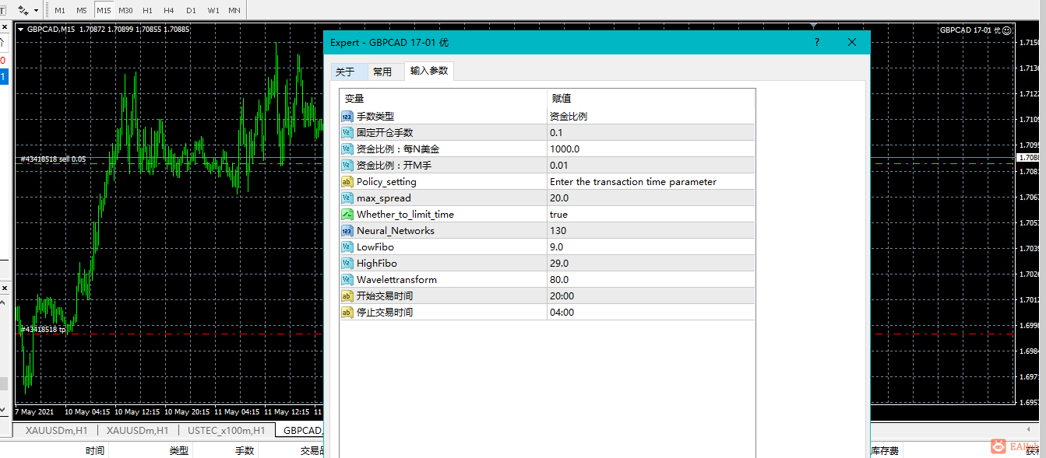Open the dropdown arrow next to arrows icon
The width and height of the screenshot is (1046, 458).
[36, 11]
